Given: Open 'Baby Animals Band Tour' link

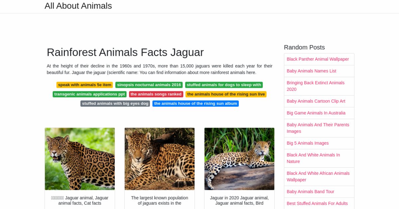Looking at the screenshot, I should 310,191.
